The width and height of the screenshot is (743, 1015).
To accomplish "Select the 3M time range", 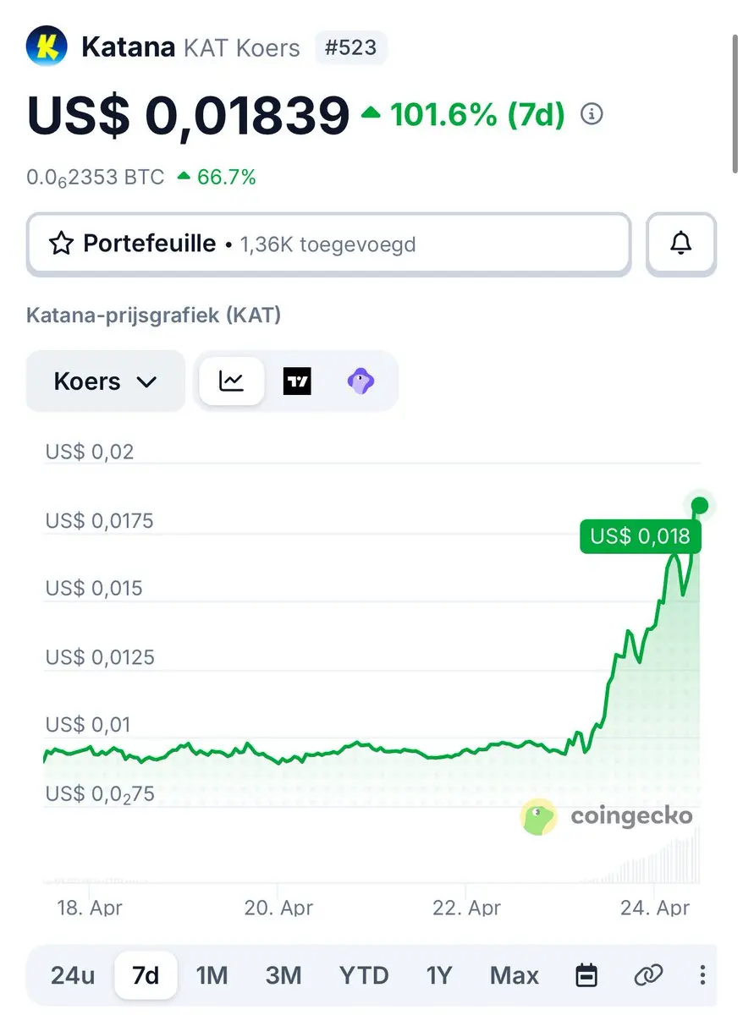I will point(283,975).
